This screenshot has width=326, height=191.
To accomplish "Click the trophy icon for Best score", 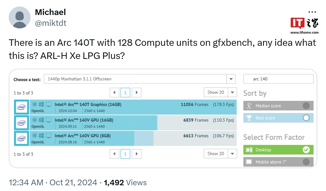I will [249, 118].
